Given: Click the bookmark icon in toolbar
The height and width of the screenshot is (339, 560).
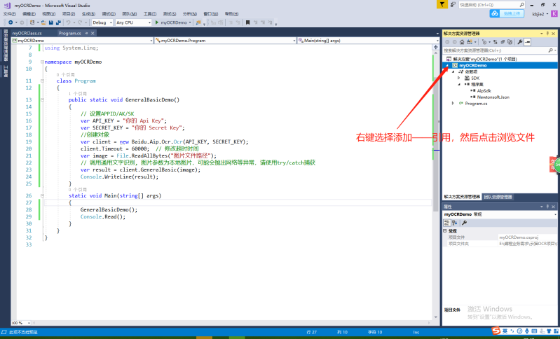Looking at the screenshot, I should coord(247,22).
